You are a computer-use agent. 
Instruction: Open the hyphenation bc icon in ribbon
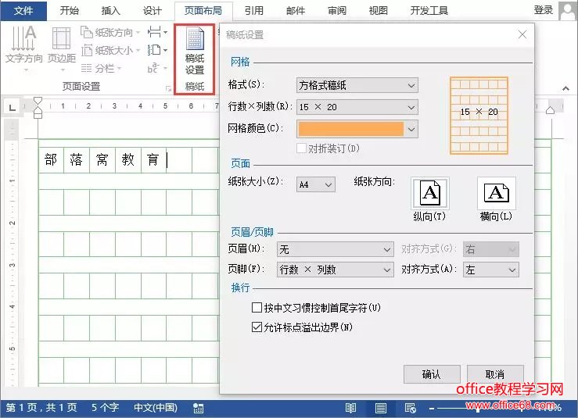pyautogui.click(x=157, y=68)
